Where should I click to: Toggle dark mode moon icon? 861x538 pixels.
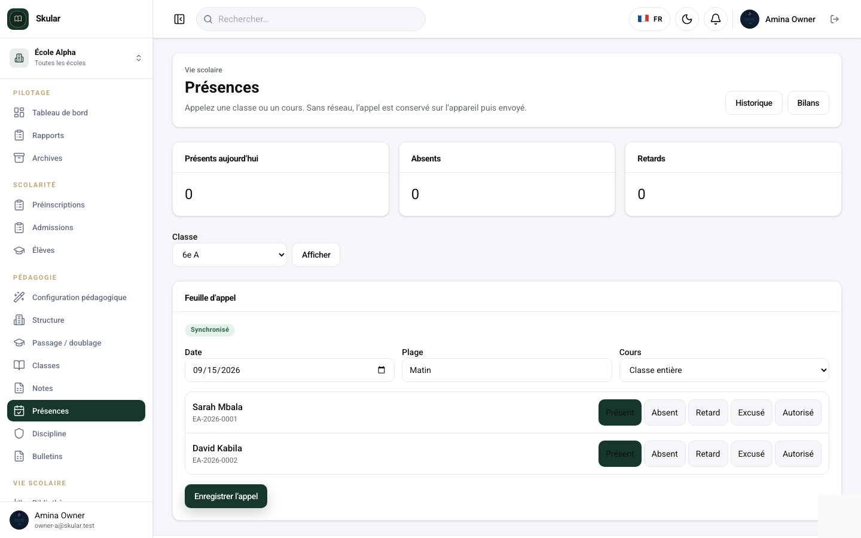tap(687, 19)
